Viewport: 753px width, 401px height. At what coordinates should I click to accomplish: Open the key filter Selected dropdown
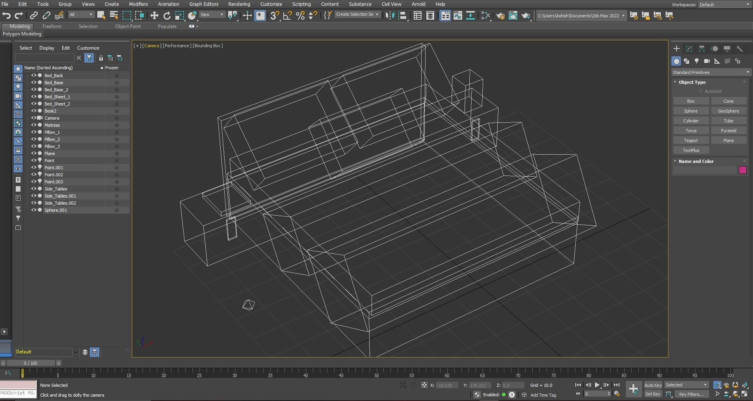[687, 385]
